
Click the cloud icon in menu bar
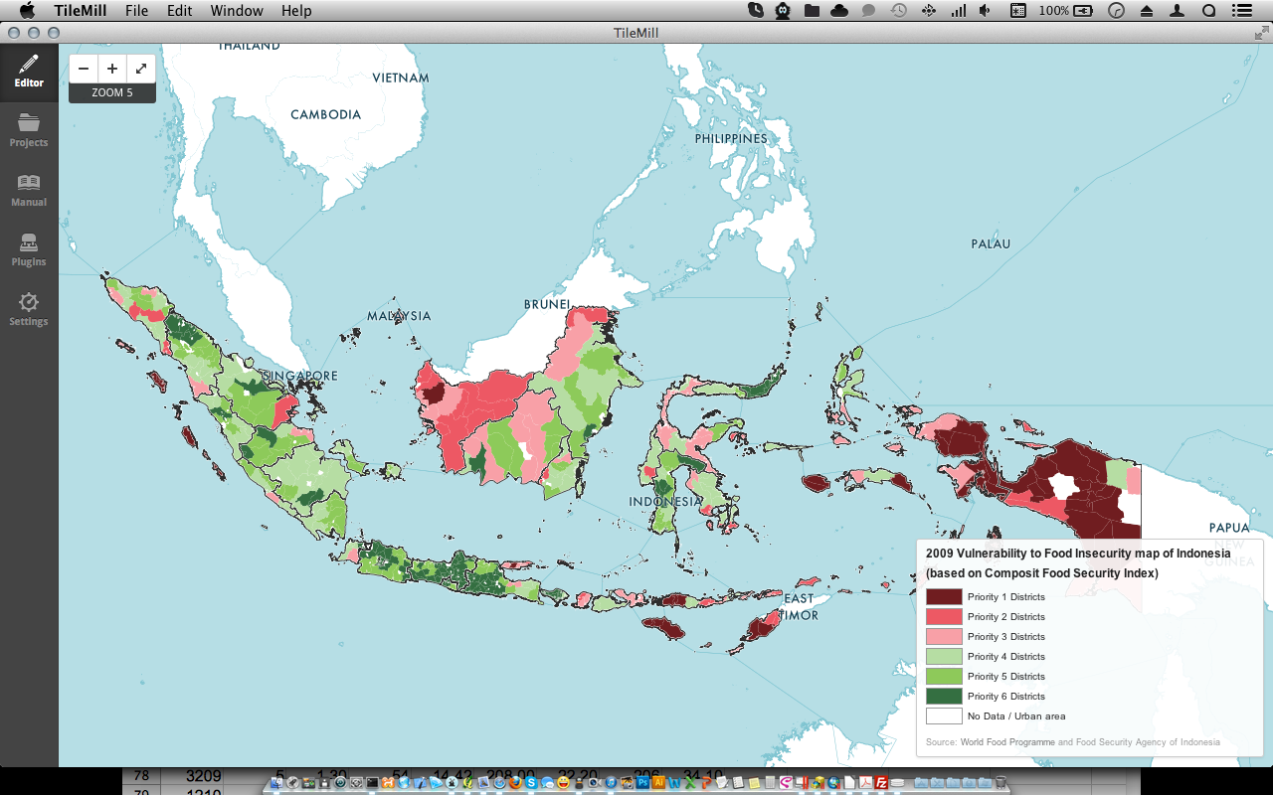tap(839, 10)
